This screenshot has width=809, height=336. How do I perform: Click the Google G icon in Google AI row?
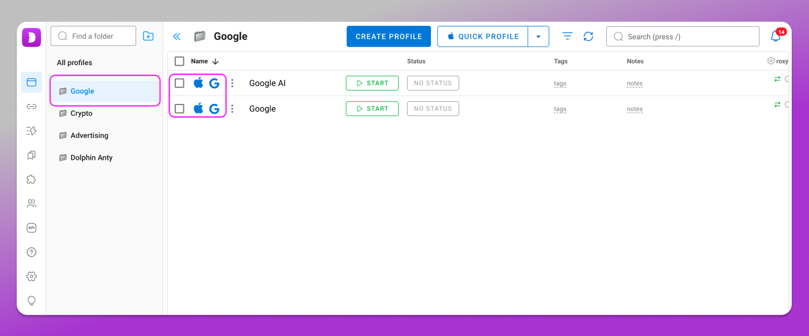pos(214,83)
